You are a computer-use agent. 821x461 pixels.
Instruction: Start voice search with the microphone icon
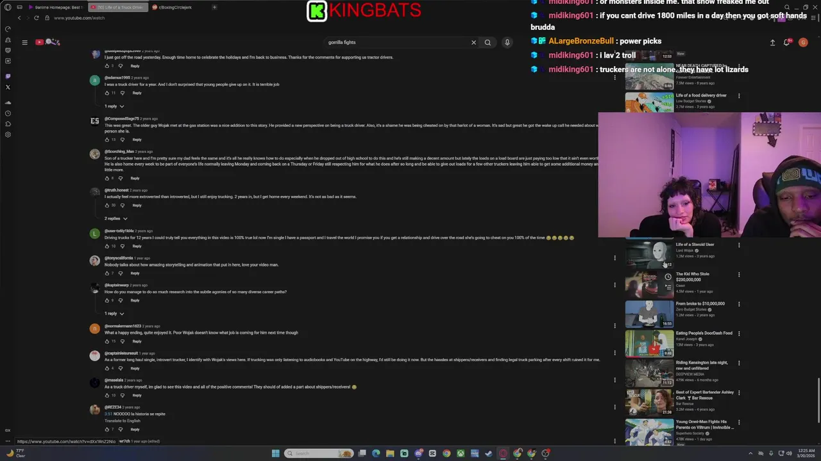507,42
